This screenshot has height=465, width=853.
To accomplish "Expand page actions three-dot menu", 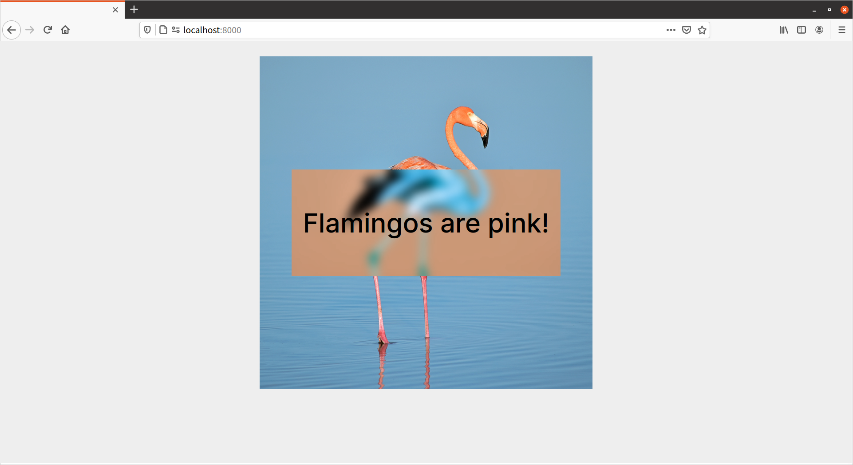I will pyautogui.click(x=671, y=30).
